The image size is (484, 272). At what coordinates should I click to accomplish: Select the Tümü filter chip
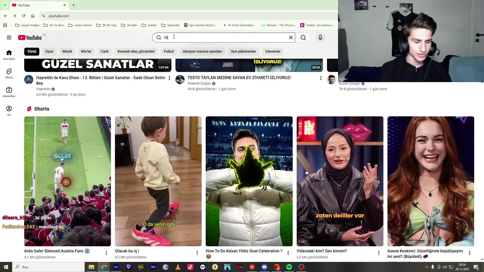click(x=32, y=51)
